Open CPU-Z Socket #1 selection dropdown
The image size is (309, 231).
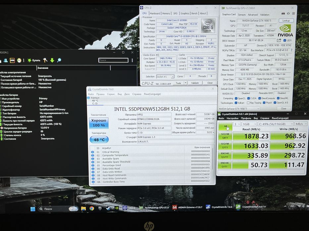[x=165, y=77]
